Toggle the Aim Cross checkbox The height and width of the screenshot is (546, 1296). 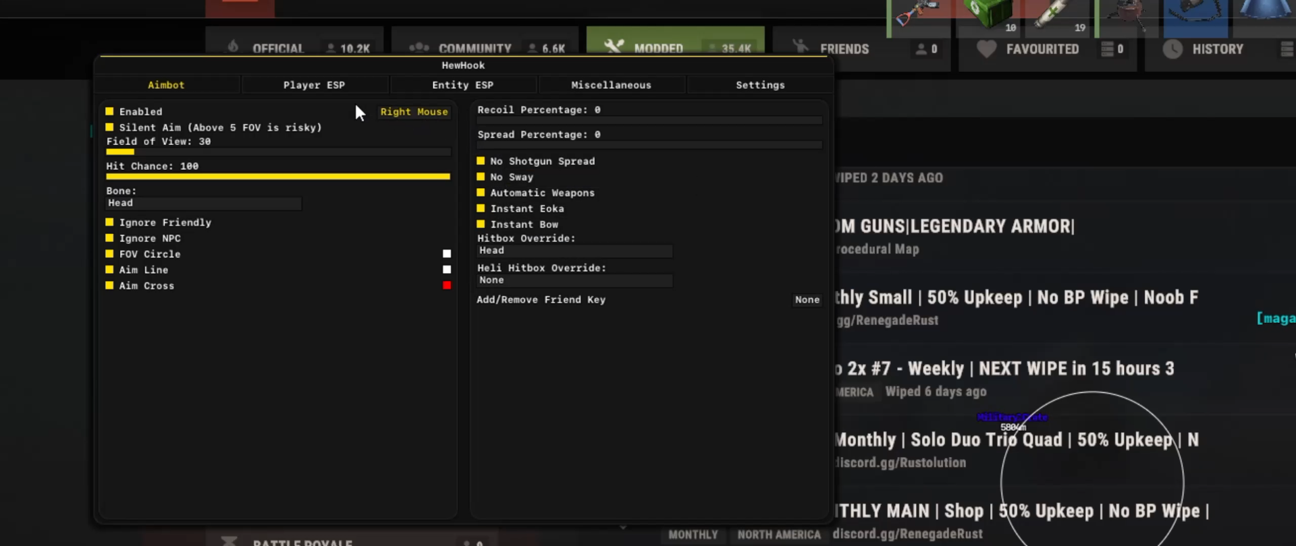[109, 285]
